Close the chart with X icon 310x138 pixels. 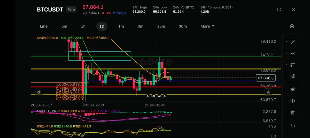click(x=293, y=10)
